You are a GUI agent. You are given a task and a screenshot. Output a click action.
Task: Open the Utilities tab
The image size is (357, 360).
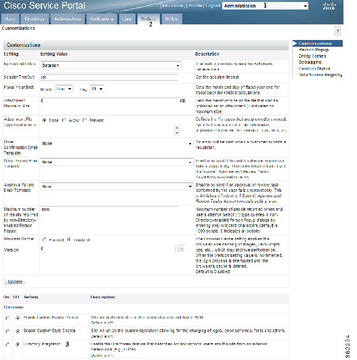[171, 19]
